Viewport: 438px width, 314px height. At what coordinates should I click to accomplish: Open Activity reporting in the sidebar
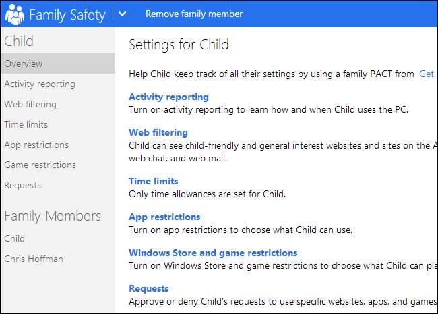pyautogui.click(x=40, y=84)
